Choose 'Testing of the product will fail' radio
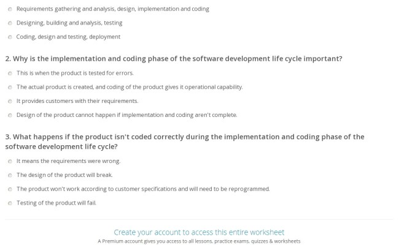The width and height of the screenshot is (399, 245). pos(10,203)
